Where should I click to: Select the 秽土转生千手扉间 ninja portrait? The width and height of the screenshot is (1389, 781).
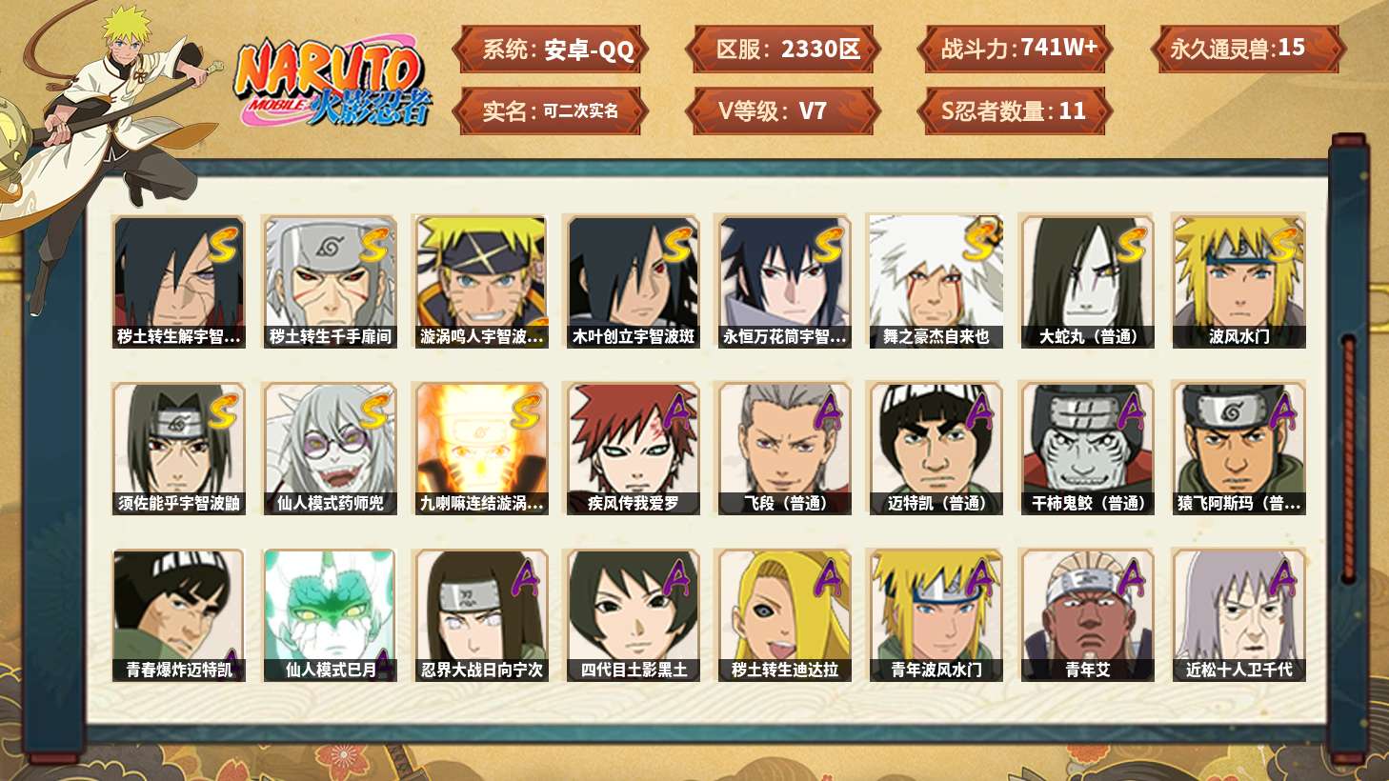point(330,281)
